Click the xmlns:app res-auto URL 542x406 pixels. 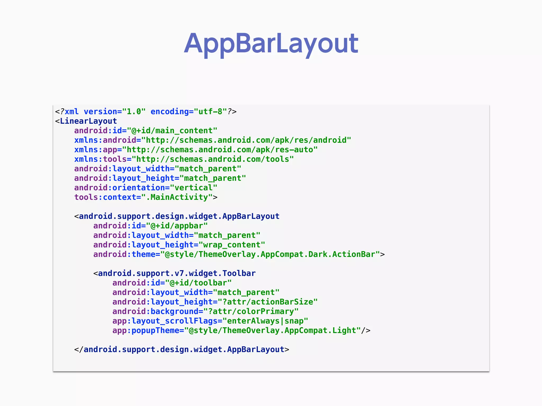(x=220, y=150)
